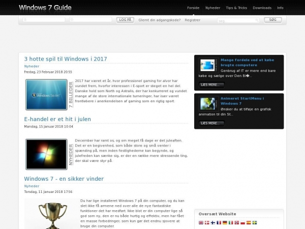Open article E-handel er et hit i julen
The image size is (305, 229).
click(57, 119)
